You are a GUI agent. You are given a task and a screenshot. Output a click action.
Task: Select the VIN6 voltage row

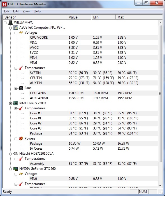coord(93,63)
